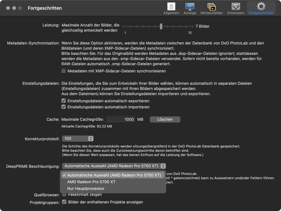Click the 'Einstellungsdateien:' section label
Screen dimensions: 281x211
[41, 83]
